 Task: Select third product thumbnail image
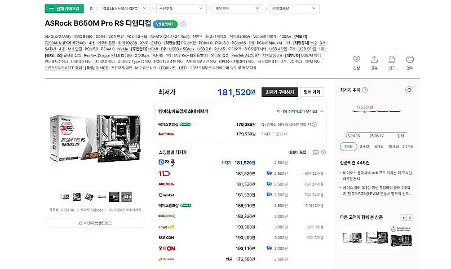click(x=89, y=197)
